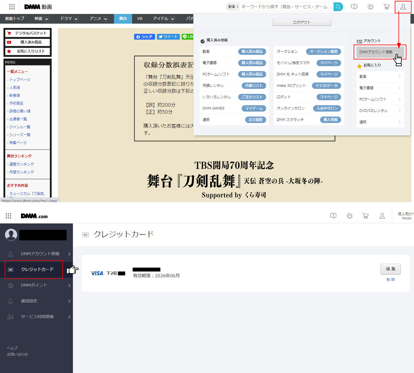Open the トップページ menu link
The image size is (414, 373).
pyautogui.click(x=20, y=80)
